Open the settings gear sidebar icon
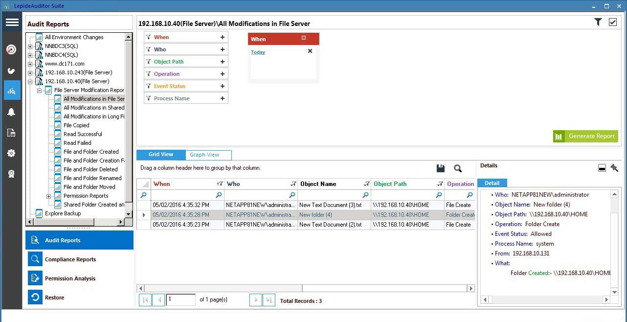The height and width of the screenshot is (322, 627). click(x=12, y=153)
